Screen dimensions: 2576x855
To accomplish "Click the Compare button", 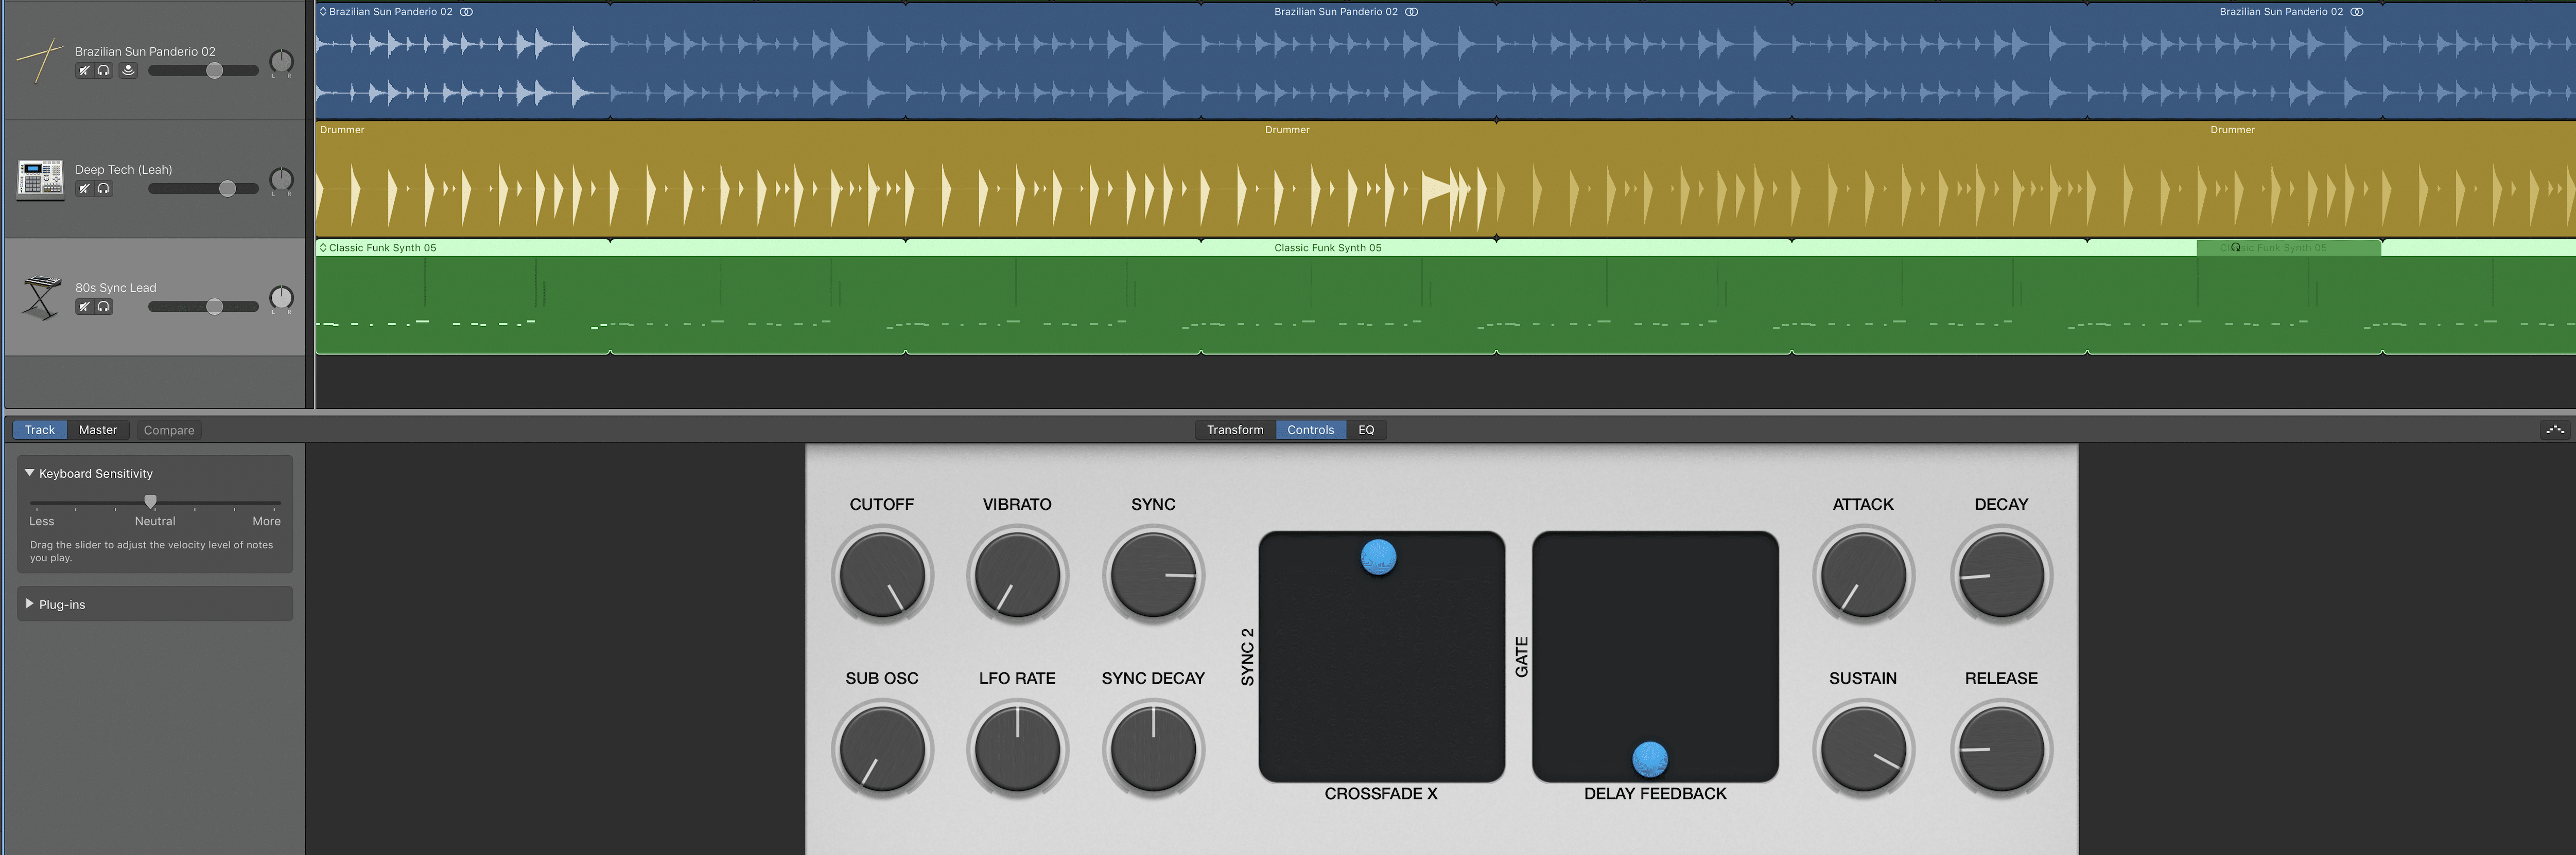I will [169, 431].
